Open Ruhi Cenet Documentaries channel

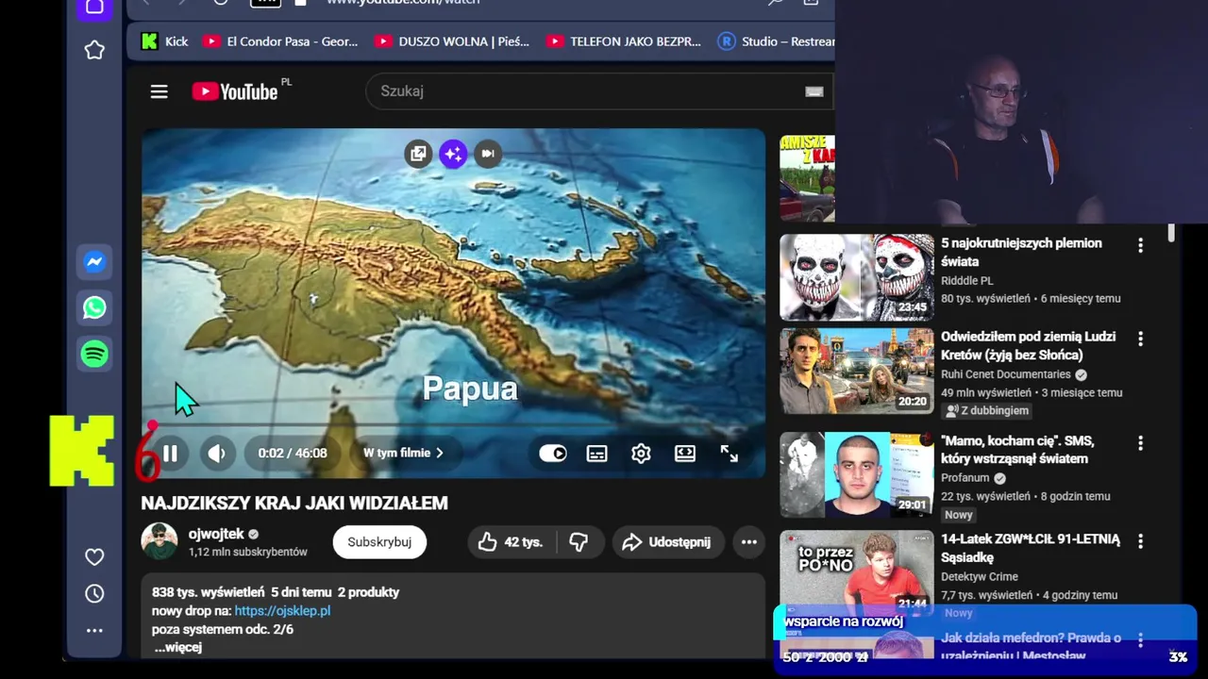1006,374
